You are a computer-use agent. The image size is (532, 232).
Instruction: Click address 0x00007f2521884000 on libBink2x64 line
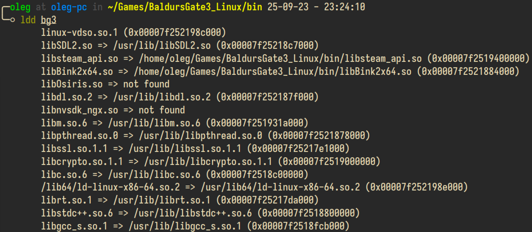468,72
